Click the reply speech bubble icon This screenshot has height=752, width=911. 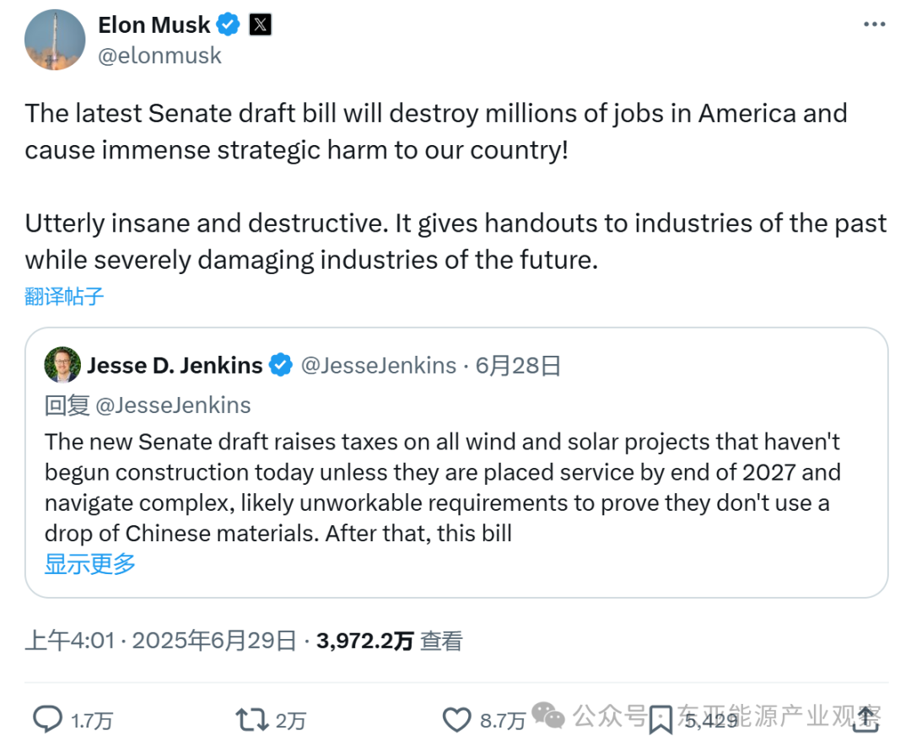click(47, 719)
